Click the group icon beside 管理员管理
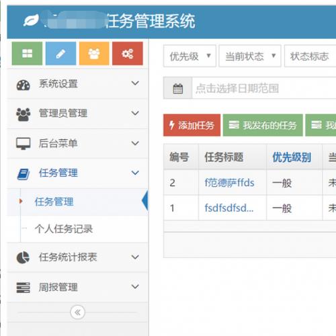This screenshot has width=336, height=336. (24, 114)
